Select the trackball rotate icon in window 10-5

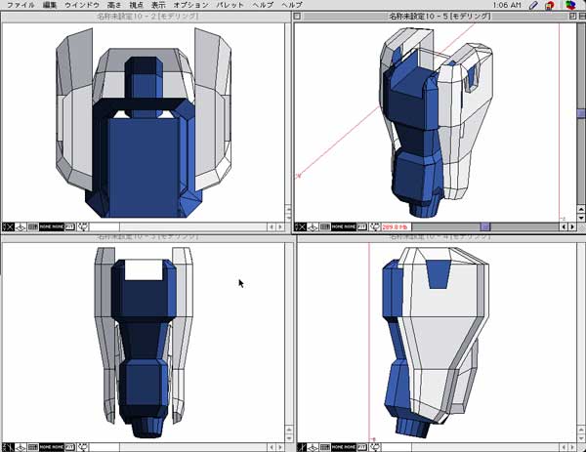click(x=375, y=226)
